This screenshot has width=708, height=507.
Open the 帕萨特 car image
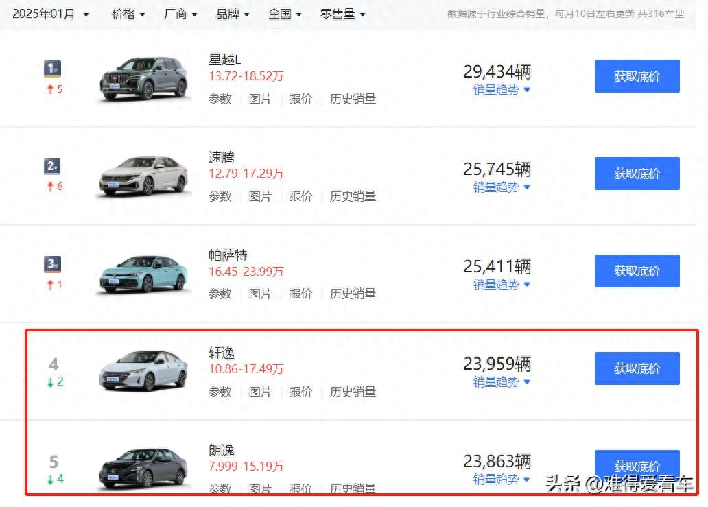tap(144, 273)
